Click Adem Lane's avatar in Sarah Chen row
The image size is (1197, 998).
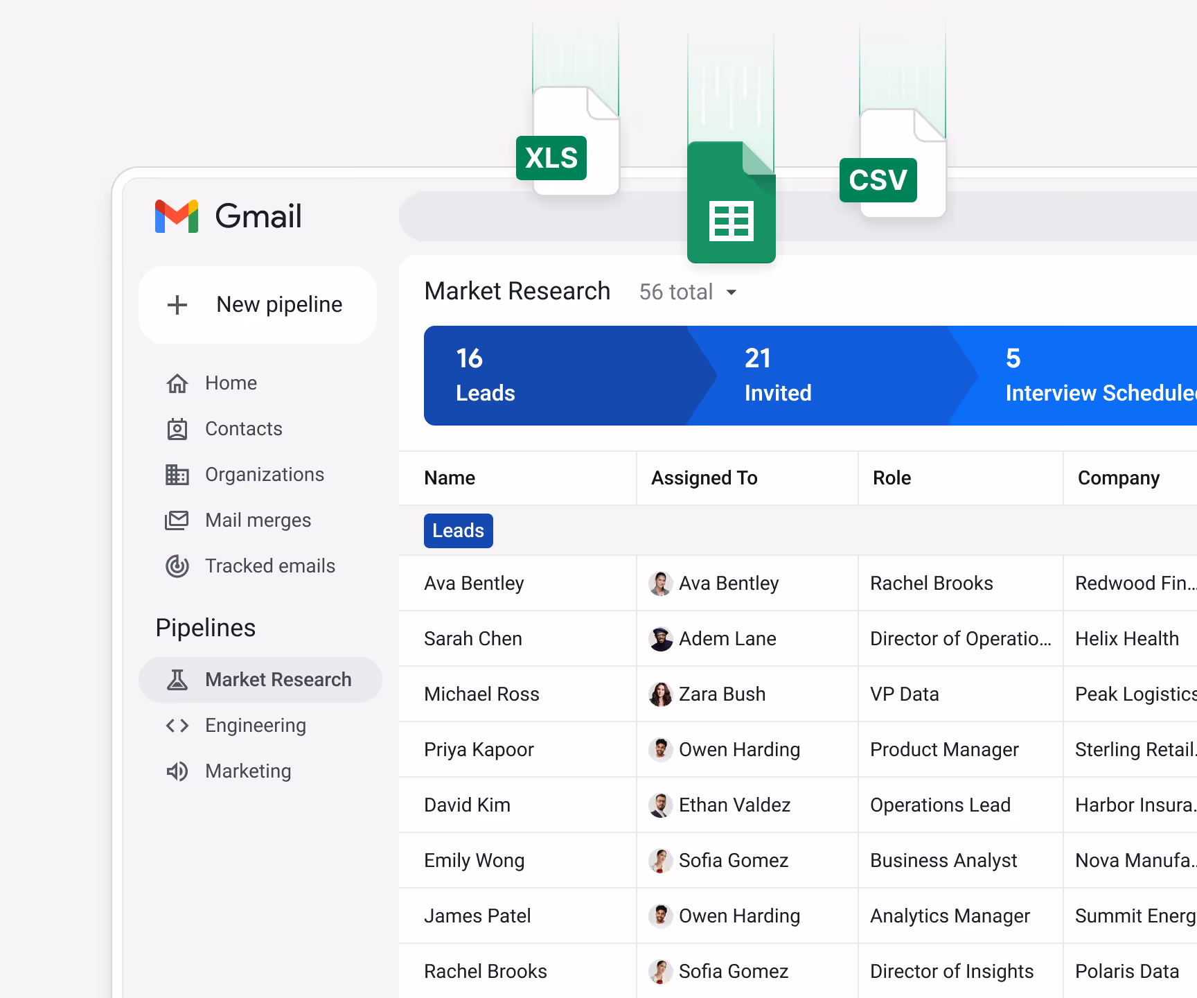click(661, 639)
